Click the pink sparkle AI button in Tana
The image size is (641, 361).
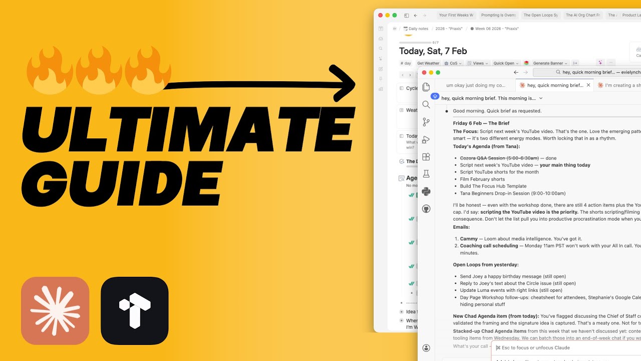[x=600, y=63]
